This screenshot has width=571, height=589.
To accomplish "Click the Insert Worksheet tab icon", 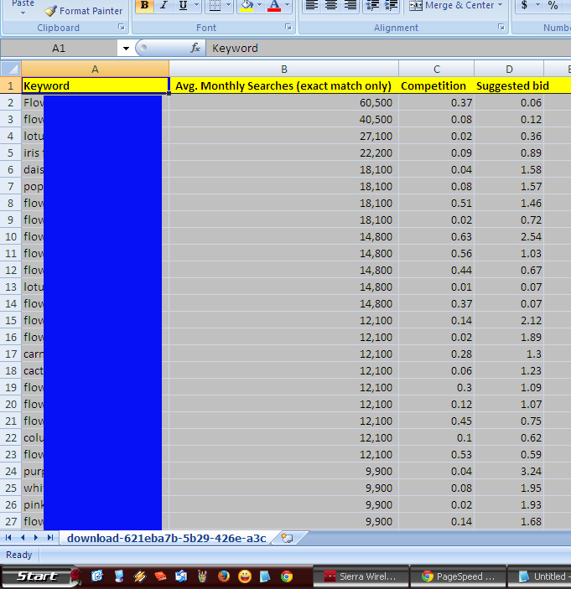I will coord(287,538).
